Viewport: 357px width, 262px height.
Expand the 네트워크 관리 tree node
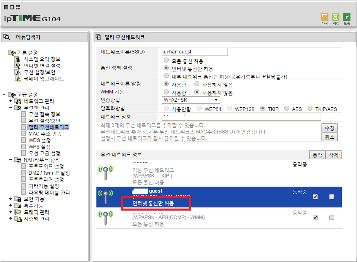pyautogui.click(x=11, y=101)
